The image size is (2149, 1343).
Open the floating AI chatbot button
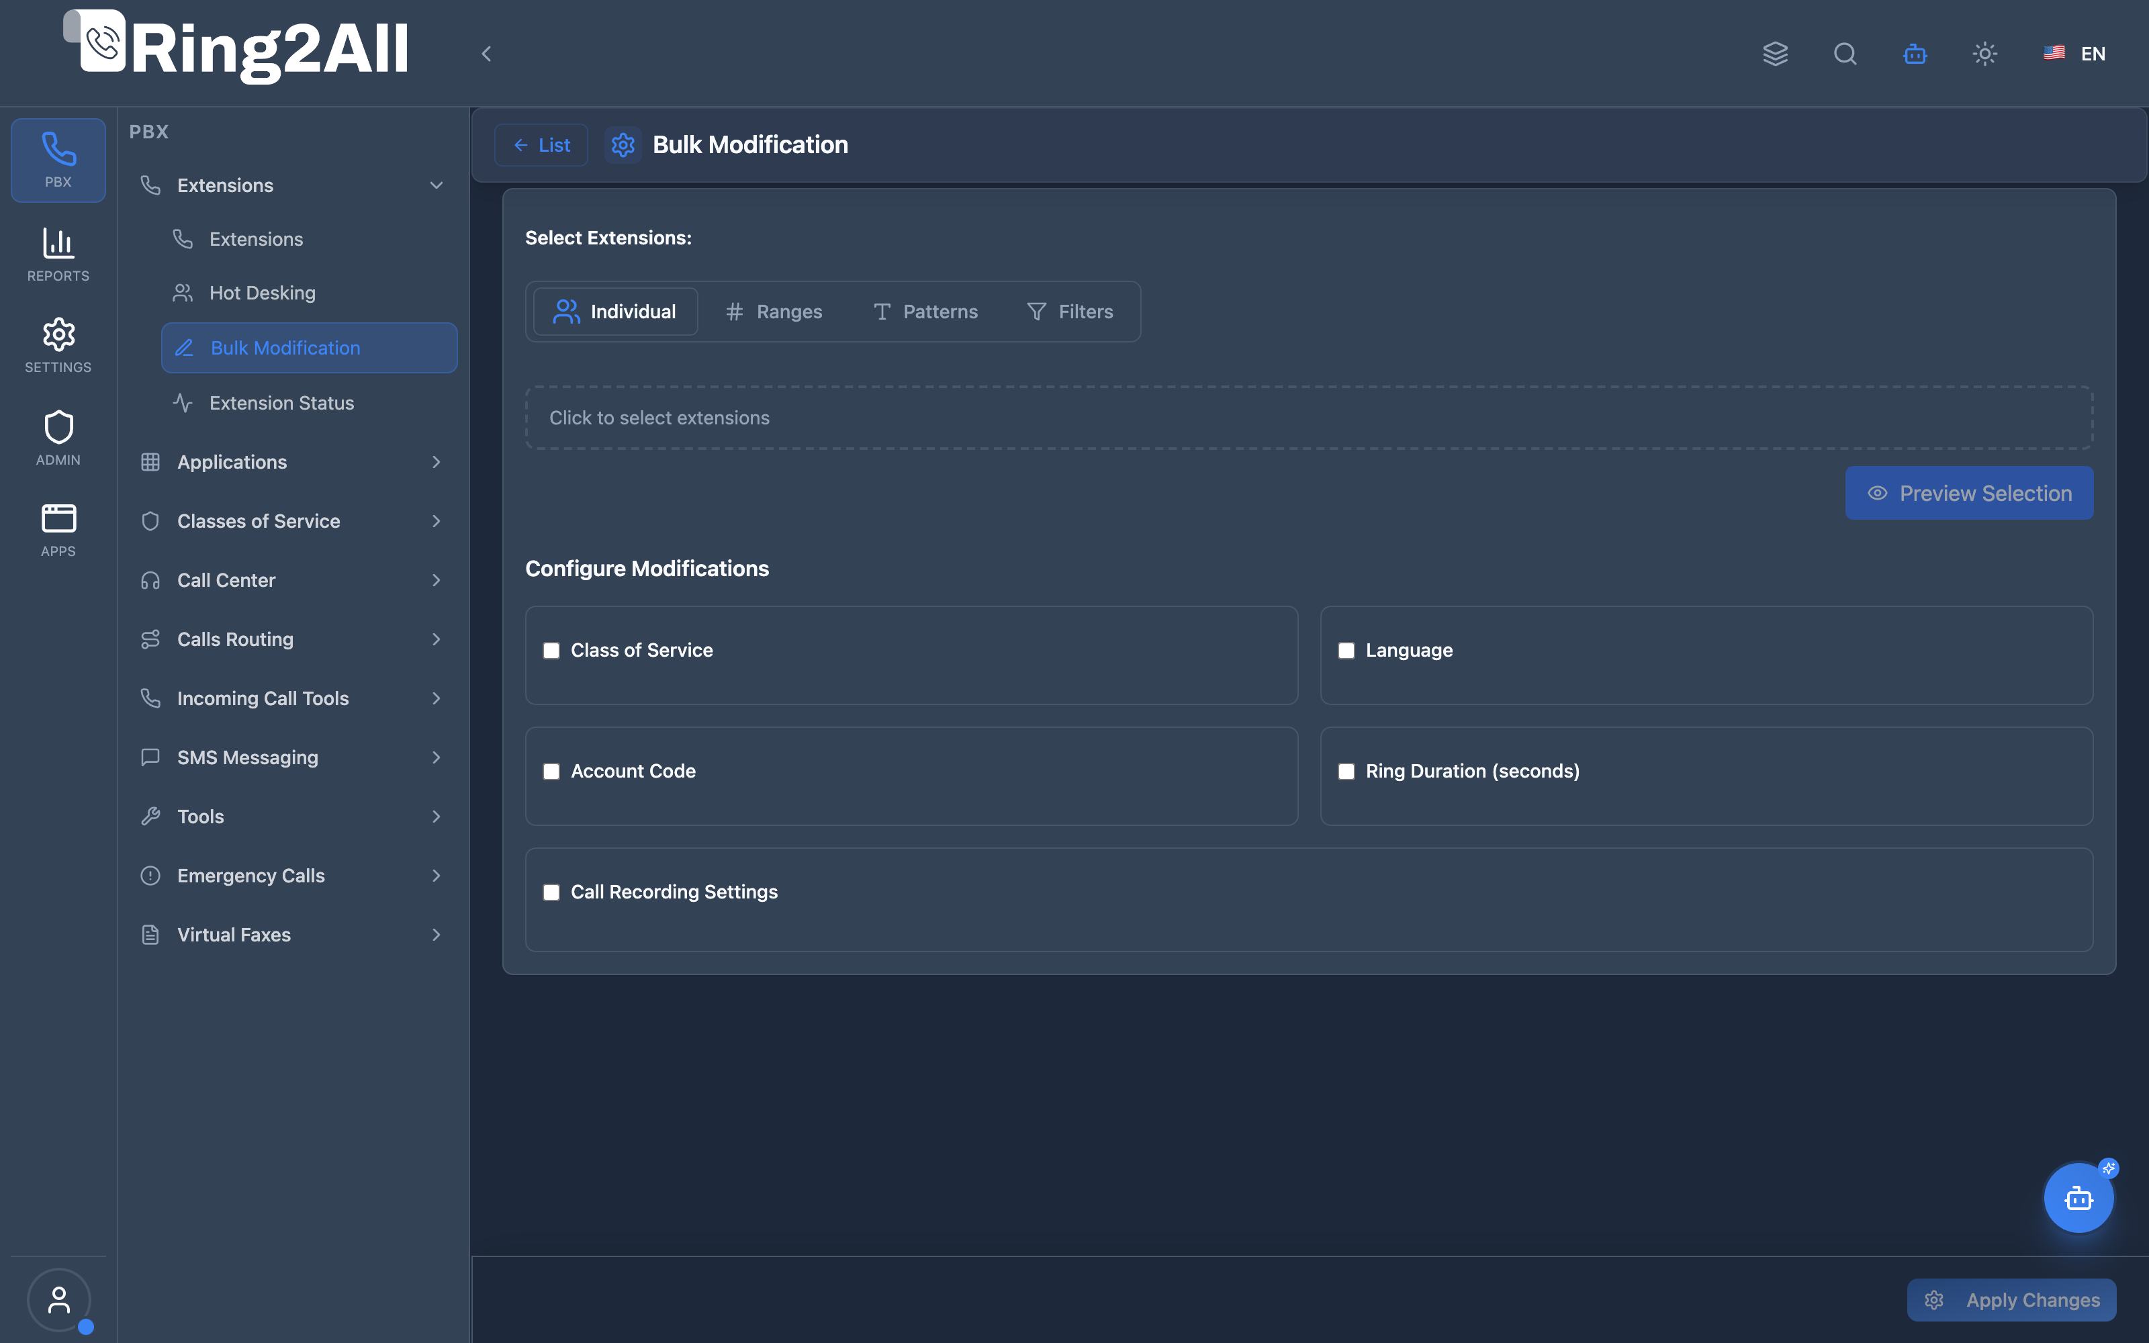click(x=2079, y=1197)
